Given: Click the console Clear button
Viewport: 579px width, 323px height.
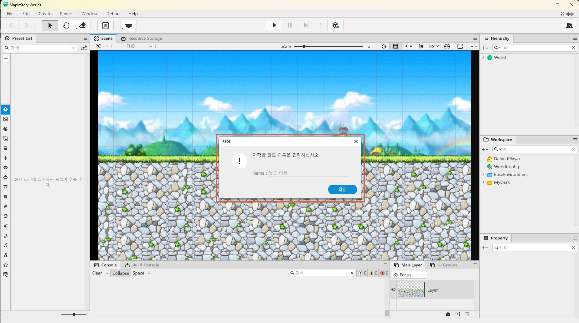Looking at the screenshot, I should 97,273.
